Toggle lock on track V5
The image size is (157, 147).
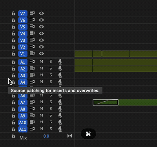pos(13,27)
